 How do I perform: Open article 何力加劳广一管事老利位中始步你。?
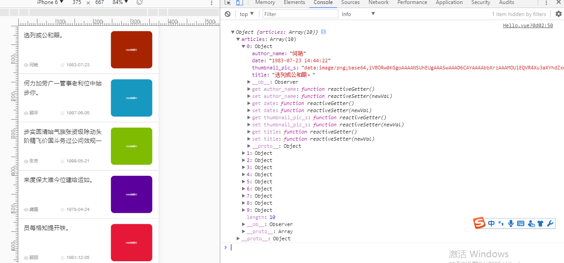(63, 88)
